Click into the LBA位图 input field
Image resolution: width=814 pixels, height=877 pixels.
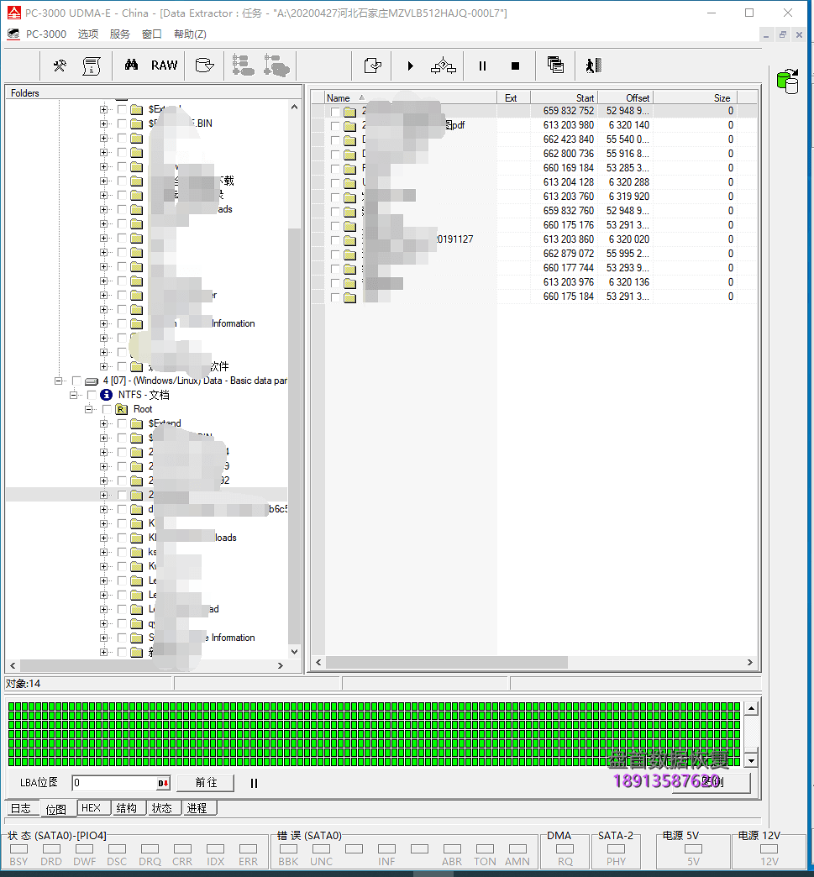(x=115, y=783)
